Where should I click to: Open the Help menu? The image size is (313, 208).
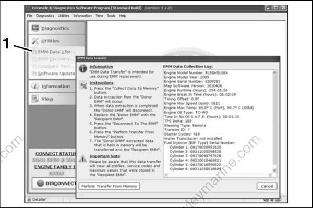click(x=123, y=16)
